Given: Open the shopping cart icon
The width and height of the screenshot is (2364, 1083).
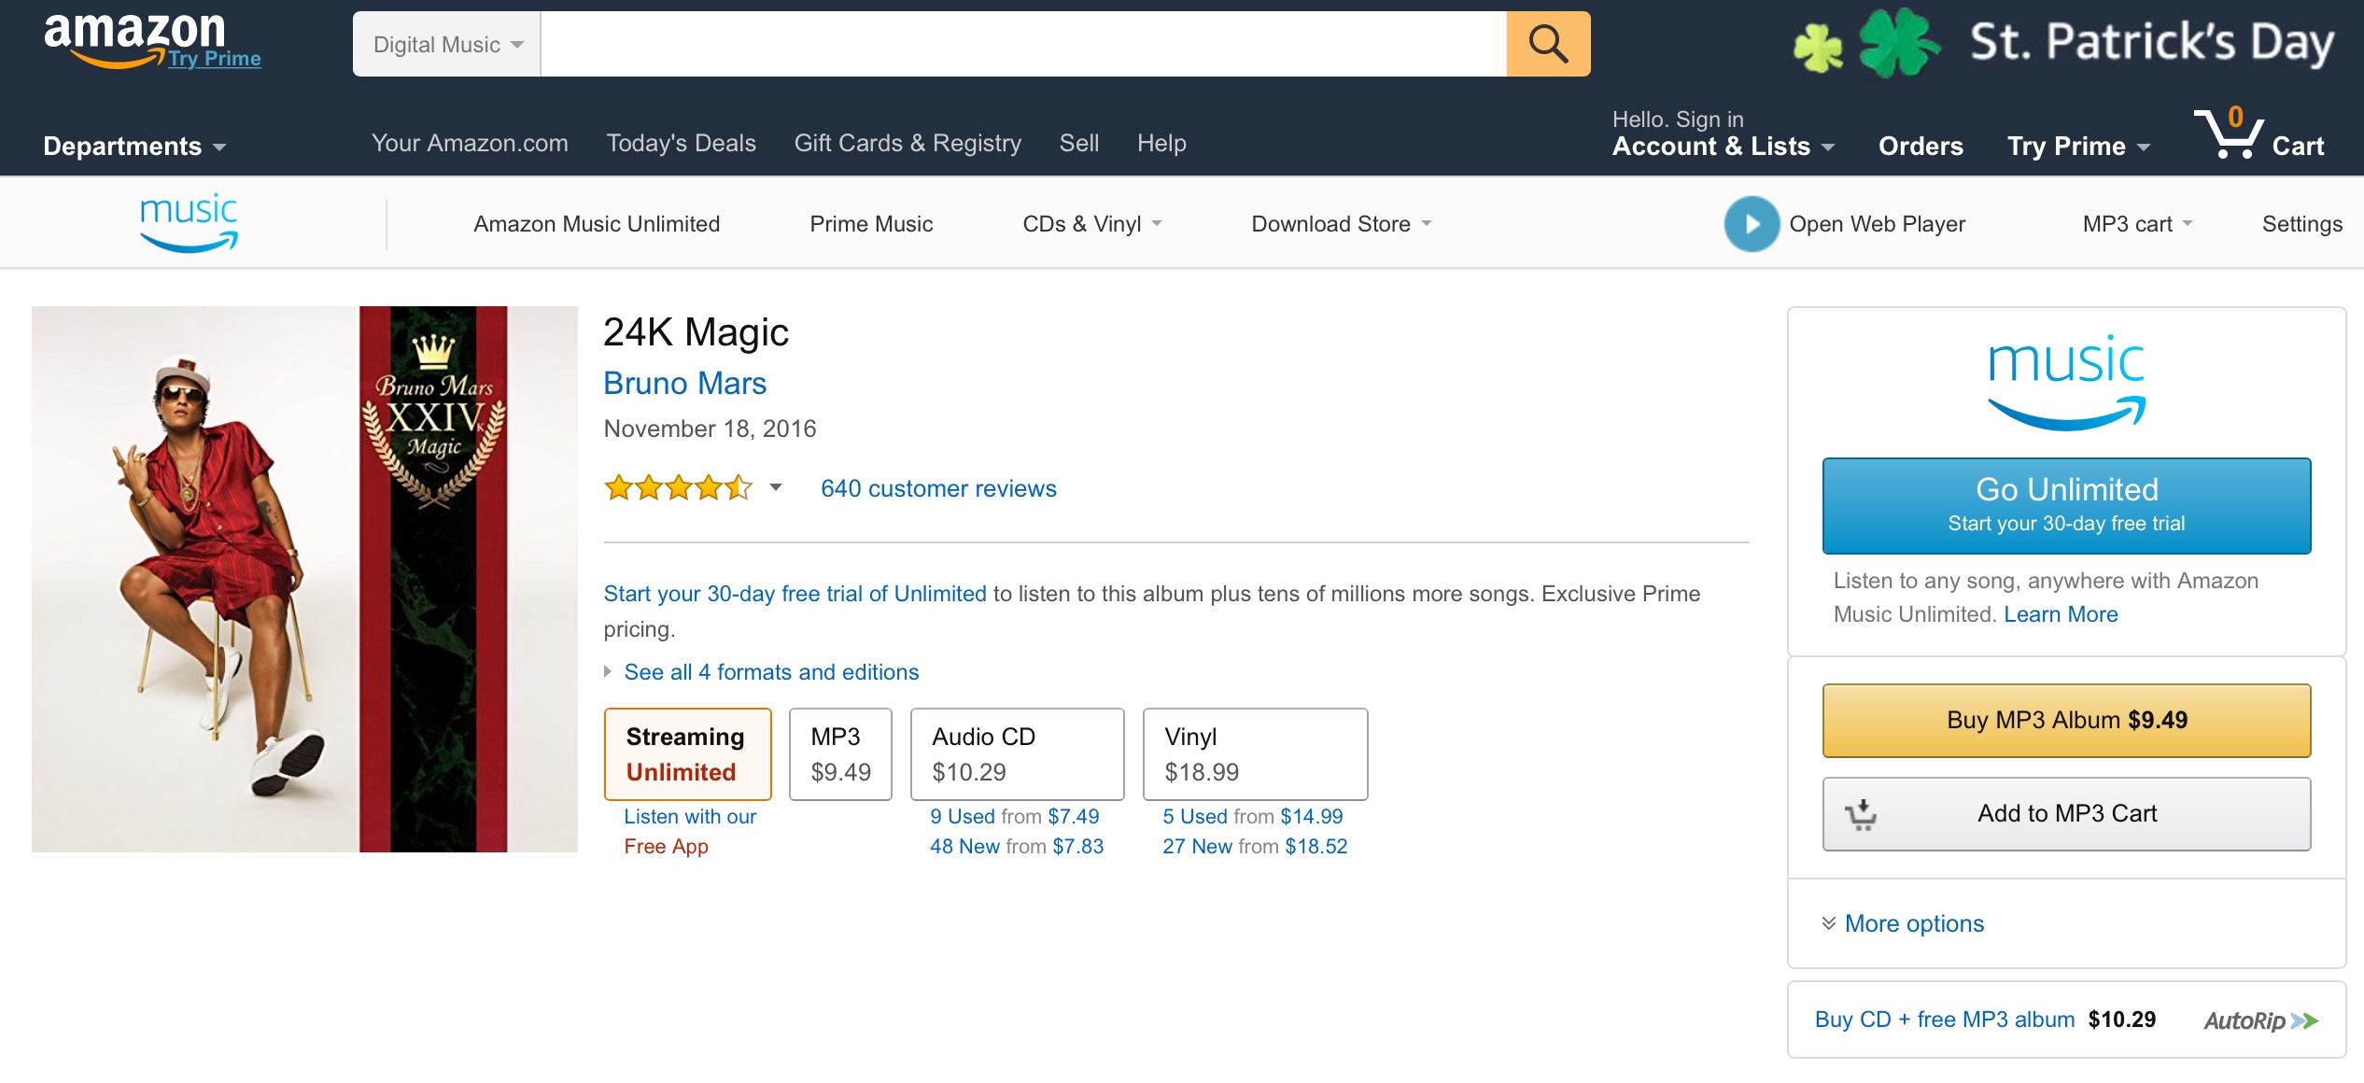Looking at the screenshot, I should pyautogui.click(x=2233, y=137).
